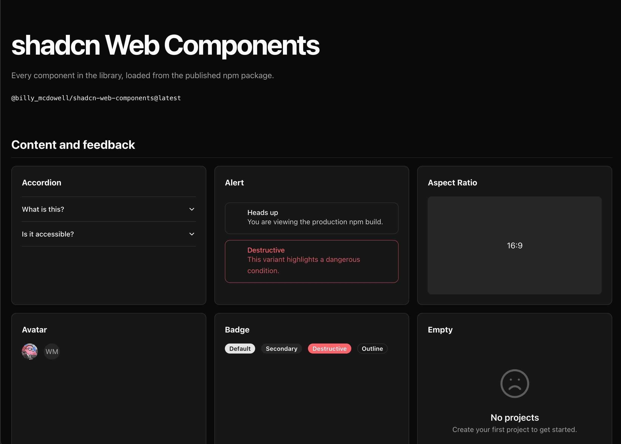Click the "Content and feedback" section heading
Viewport: 621px width, 444px height.
click(73, 145)
